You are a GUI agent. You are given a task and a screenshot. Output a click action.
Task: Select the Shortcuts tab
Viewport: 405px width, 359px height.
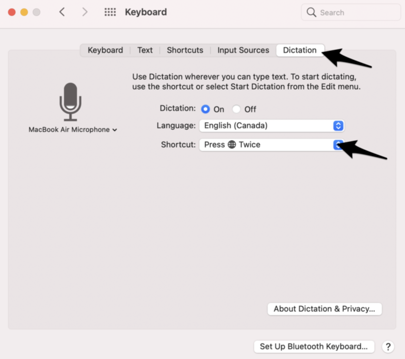pos(185,50)
